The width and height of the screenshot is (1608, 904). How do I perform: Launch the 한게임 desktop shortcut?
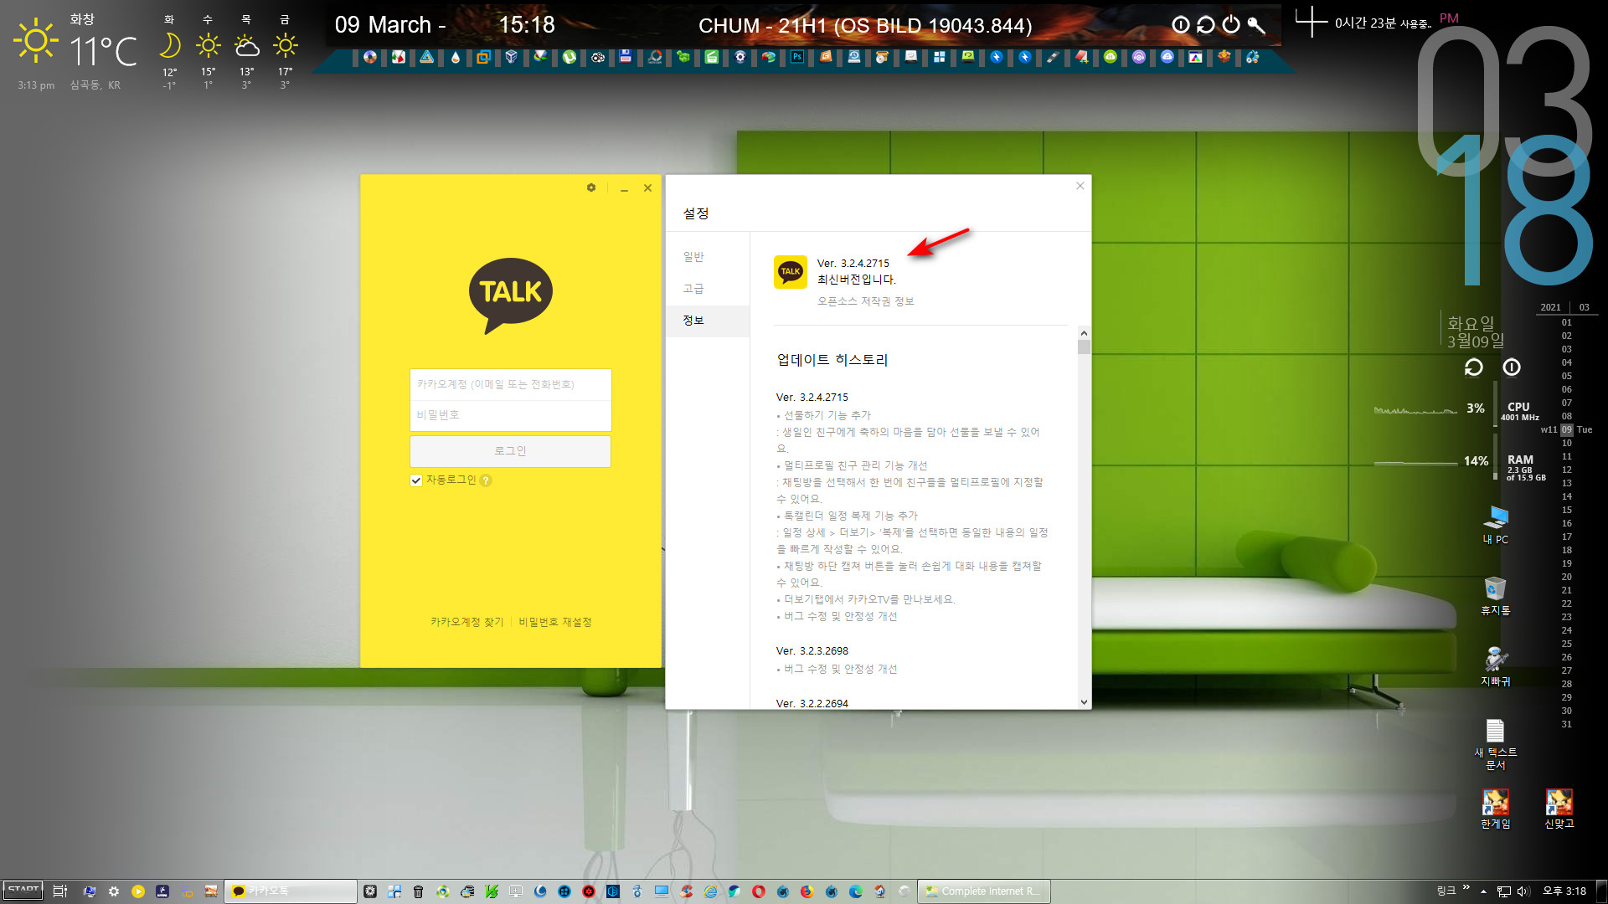pyautogui.click(x=1496, y=809)
